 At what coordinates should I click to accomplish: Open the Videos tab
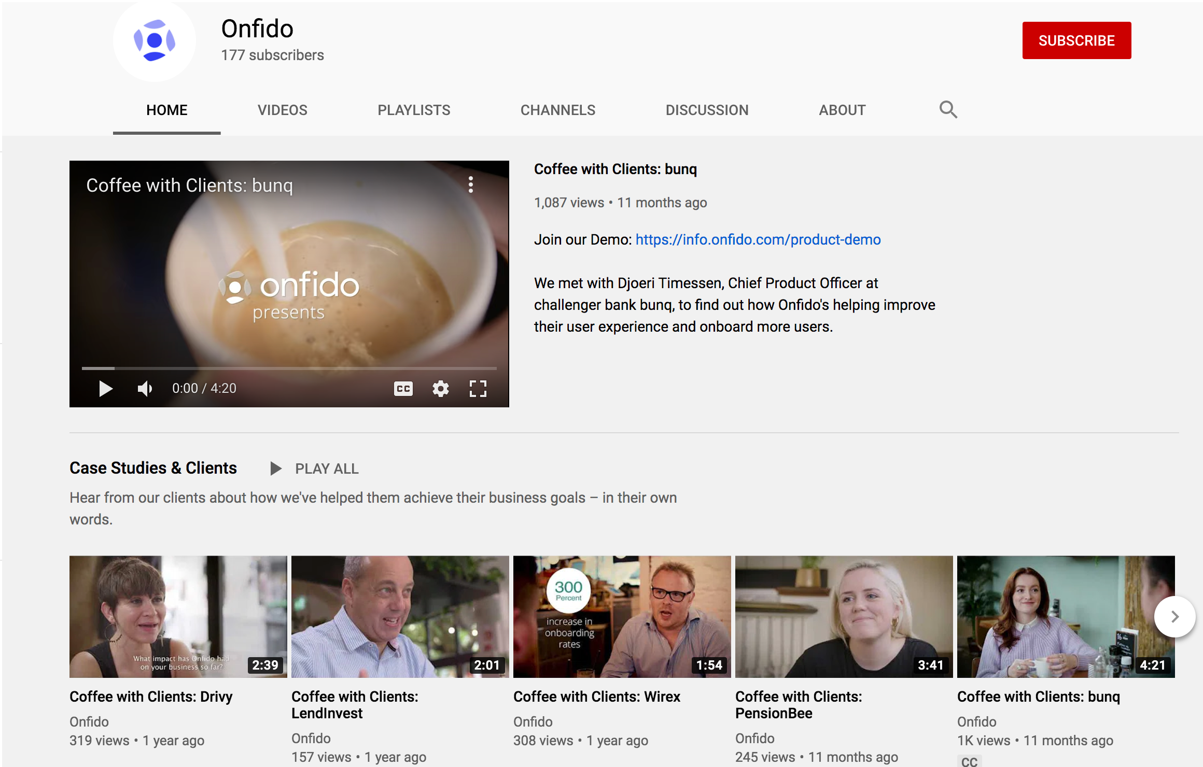283,110
